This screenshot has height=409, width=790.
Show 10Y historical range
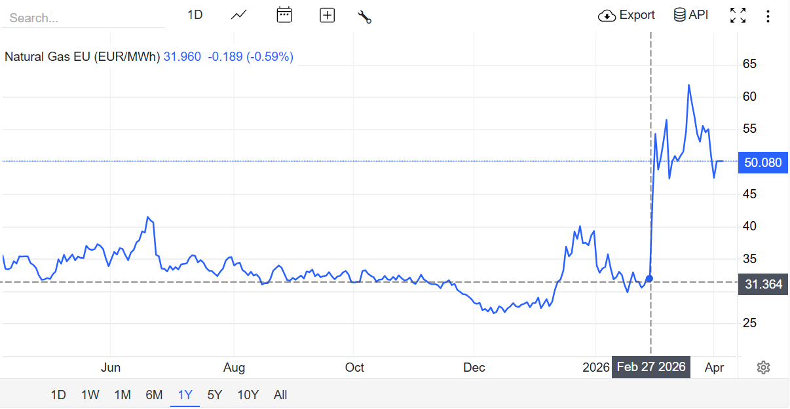(248, 395)
